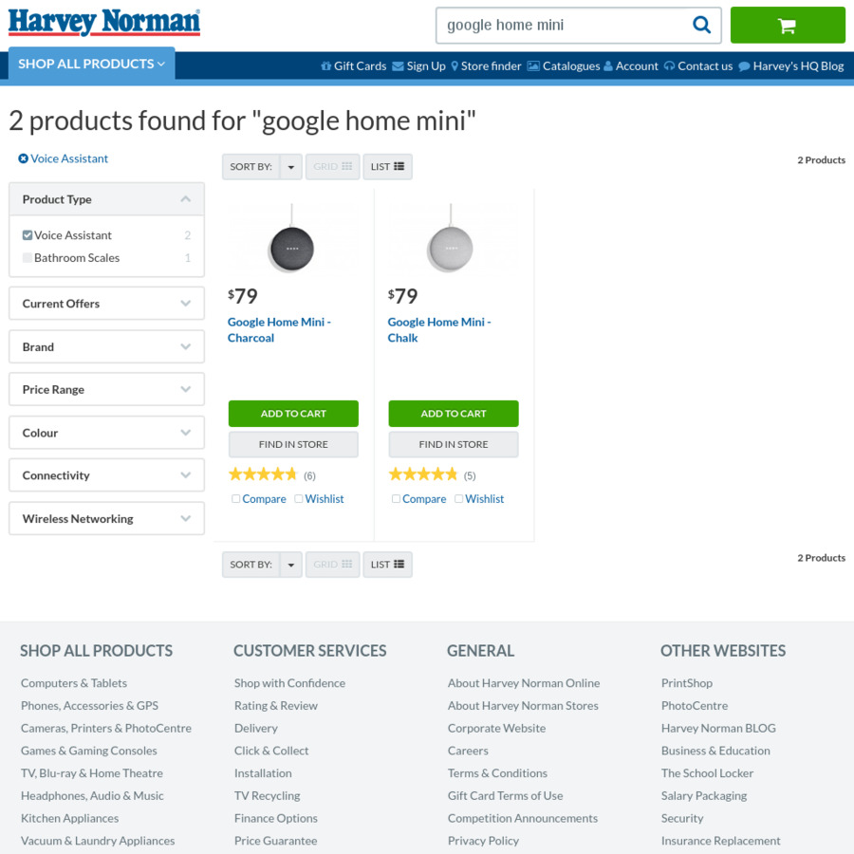
Task: Expand the Current Offers filter
Action: tap(106, 304)
